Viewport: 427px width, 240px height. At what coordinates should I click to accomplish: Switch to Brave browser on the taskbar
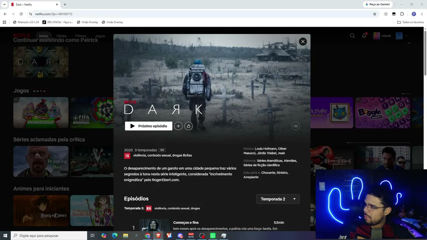tap(158, 236)
